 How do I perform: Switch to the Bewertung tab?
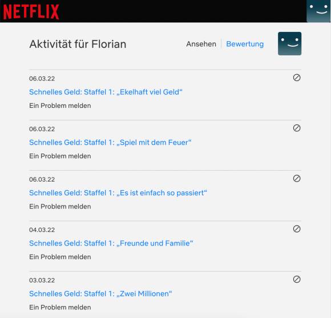point(245,44)
